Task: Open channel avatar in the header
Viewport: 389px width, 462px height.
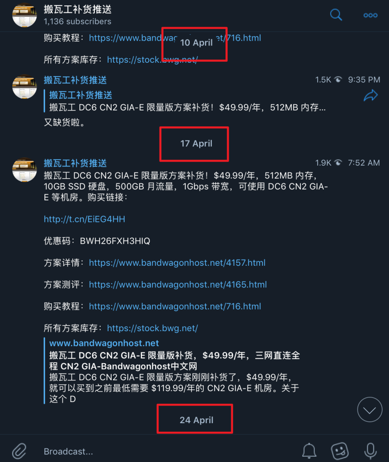Action: 24,15
